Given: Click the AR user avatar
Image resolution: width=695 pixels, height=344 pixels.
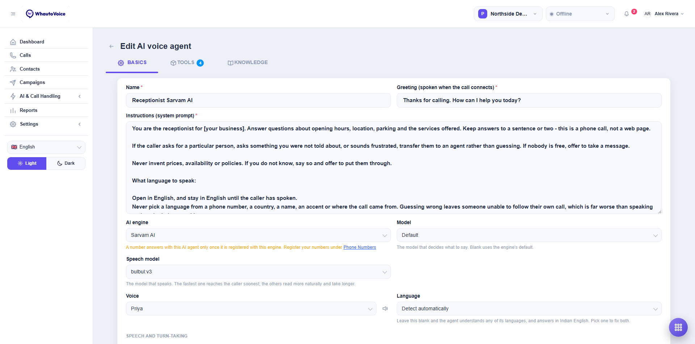Looking at the screenshot, I should coord(647,14).
